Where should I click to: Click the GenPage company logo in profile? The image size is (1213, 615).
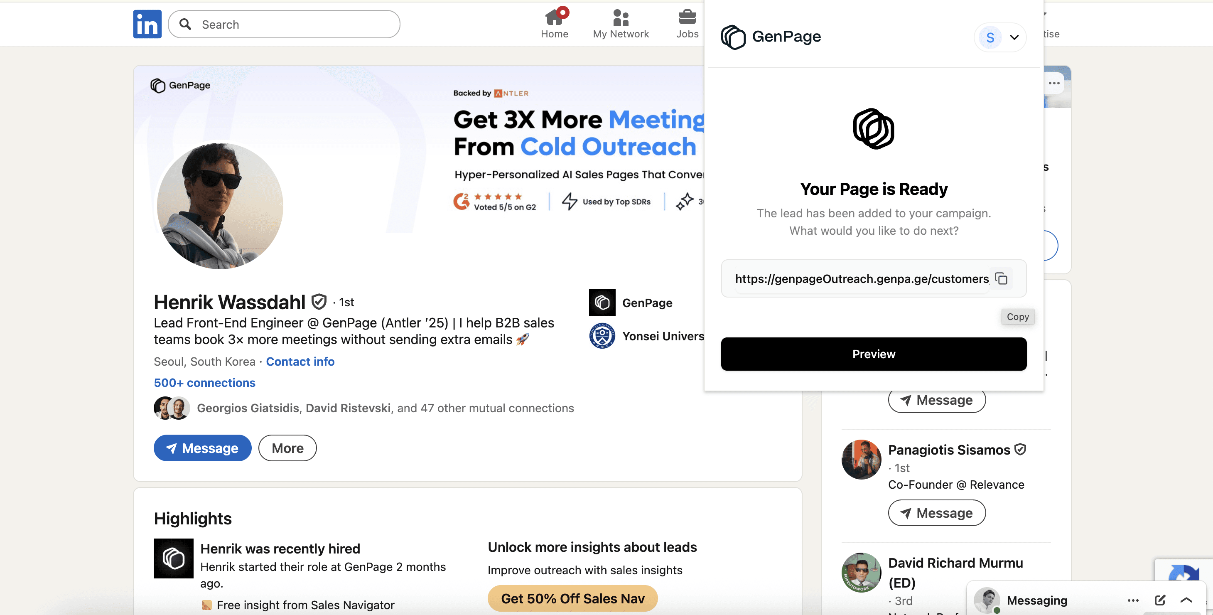pyautogui.click(x=602, y=303)
